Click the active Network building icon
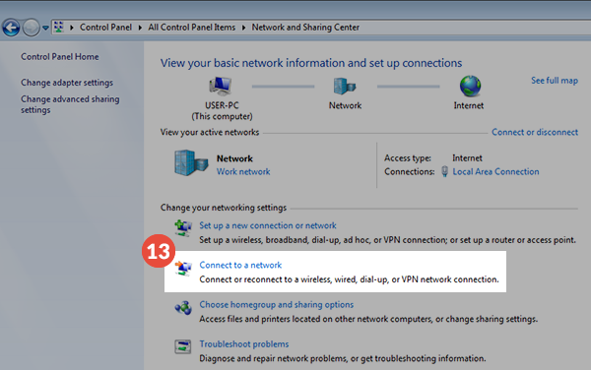This screenshot has height=370, width=591. point(191,163)
